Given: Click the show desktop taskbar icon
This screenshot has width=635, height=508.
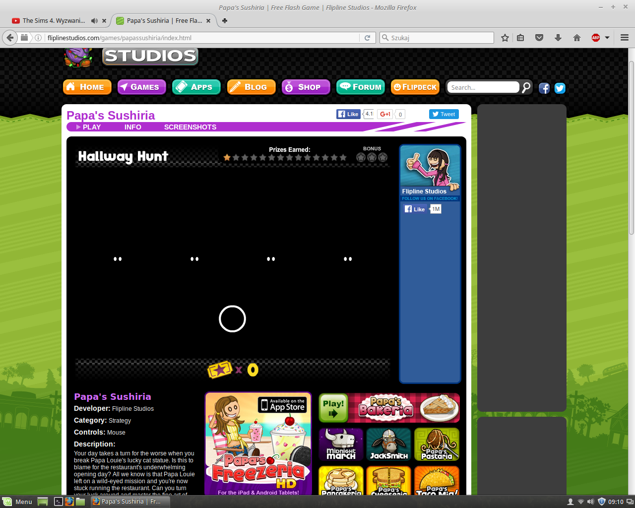Looking at the screenshot, I should pyautogui.click(x=43, y=502).
